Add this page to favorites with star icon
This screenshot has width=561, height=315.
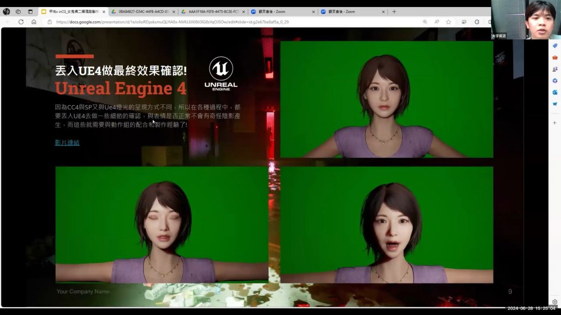point(448,22)
